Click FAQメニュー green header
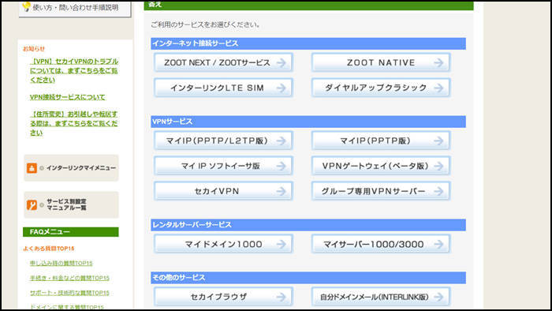Image resolution: width=552 pixels, height=311 pixels. coord(71,232)
